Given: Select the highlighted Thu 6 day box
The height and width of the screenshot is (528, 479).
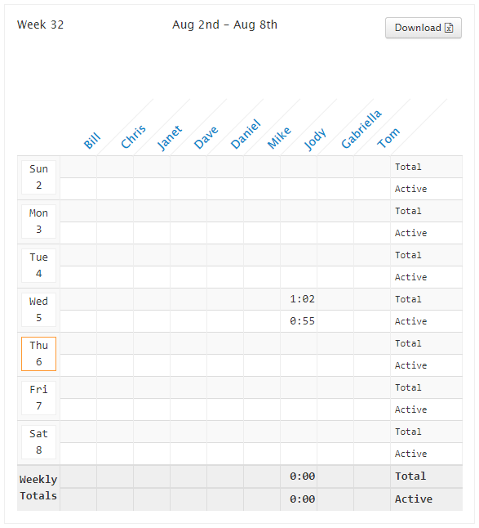Looking at the screenshot, I should [x=38, y=354].
